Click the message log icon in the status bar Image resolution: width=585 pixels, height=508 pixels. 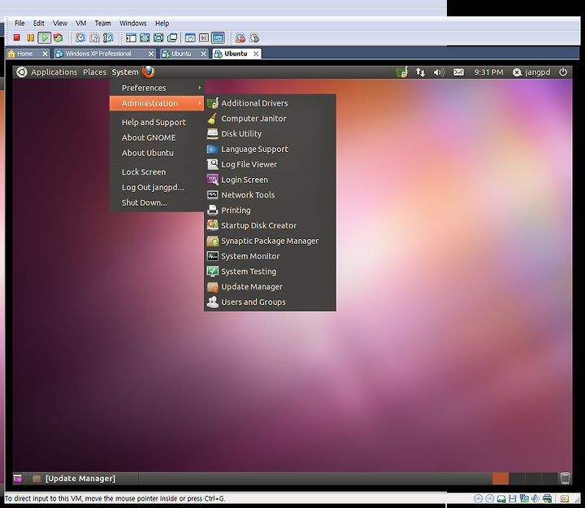(x=565, y=499)
